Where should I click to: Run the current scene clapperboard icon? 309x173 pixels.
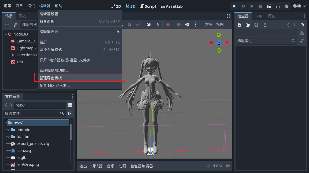point(269,6)
